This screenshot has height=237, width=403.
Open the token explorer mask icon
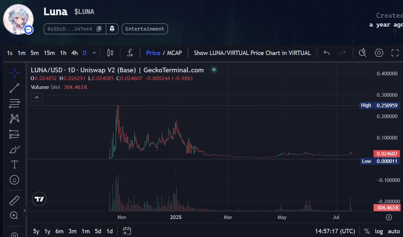click(112, 29)
